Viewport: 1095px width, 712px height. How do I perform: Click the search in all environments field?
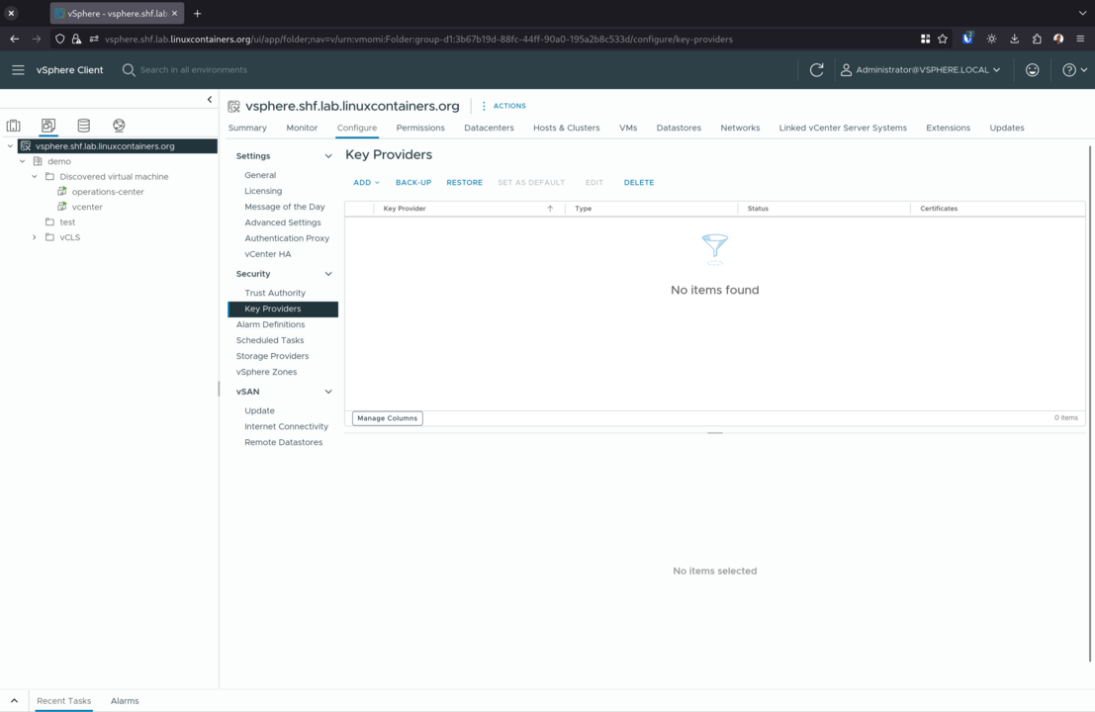pos(194,70)
